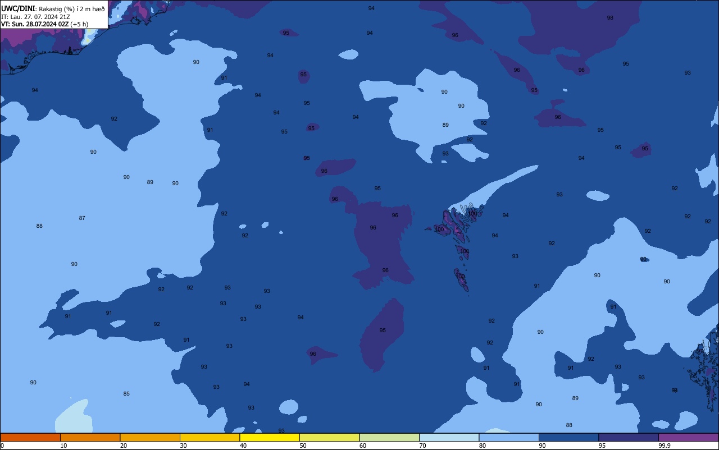Click the 'VT: Sun. 28.07.2024 02Z' line
This screenshot has height=450, width=719.
tap(35, 24)
